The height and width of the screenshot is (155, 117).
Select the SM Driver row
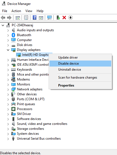click(24, 114)
